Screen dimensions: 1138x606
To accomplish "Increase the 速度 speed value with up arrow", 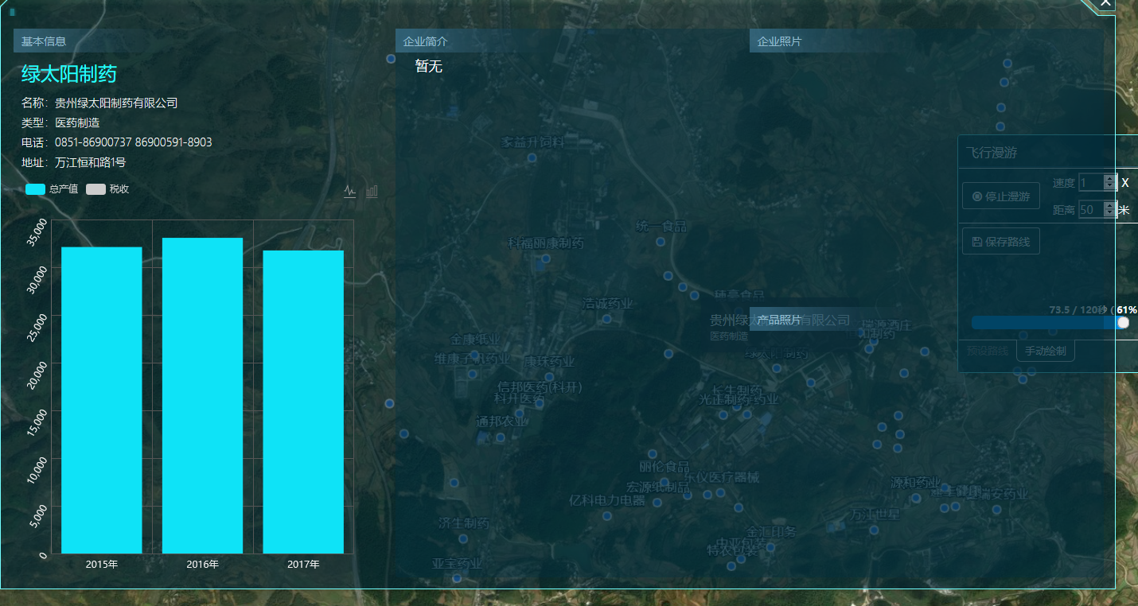I will point(1110,179).
